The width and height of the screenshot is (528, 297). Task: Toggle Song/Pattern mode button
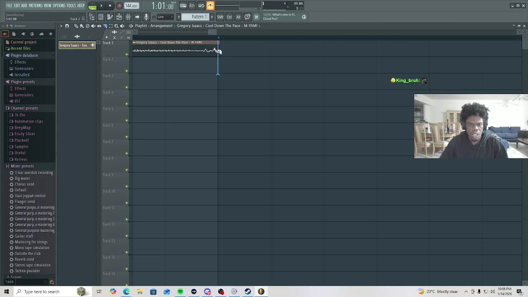tap(93, 6)
